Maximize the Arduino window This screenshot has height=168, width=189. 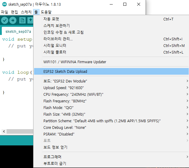click(x=125, y=4)
